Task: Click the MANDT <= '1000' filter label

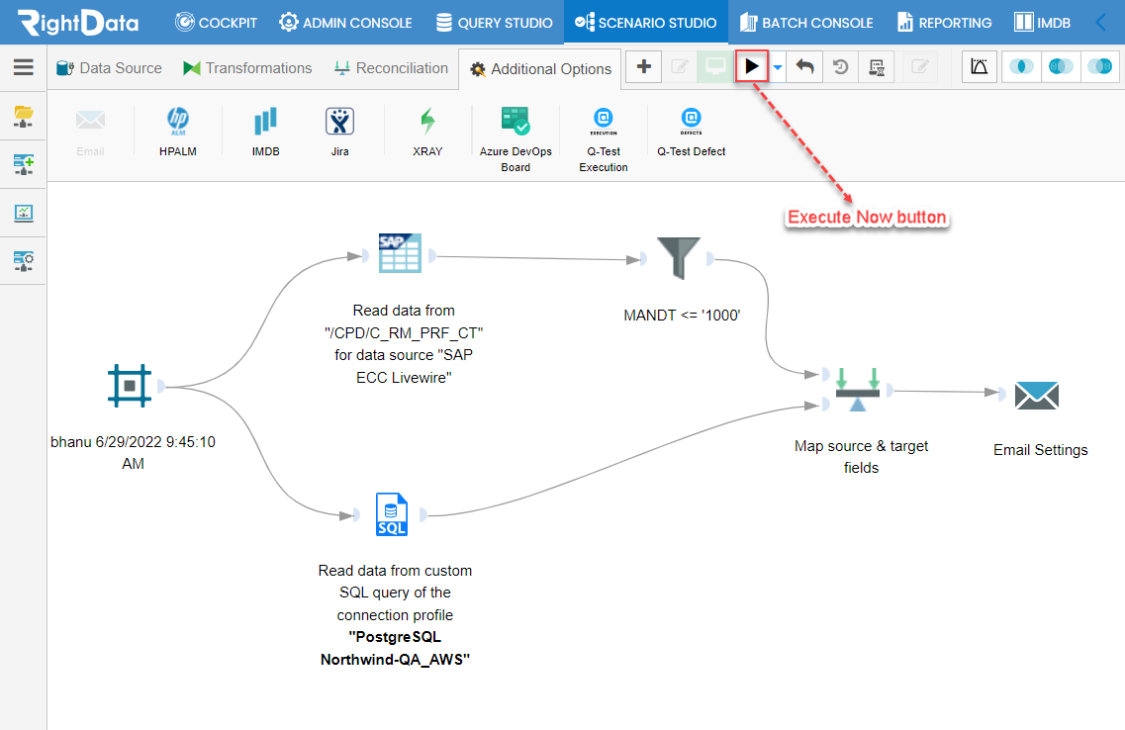Action: [682, 316]
